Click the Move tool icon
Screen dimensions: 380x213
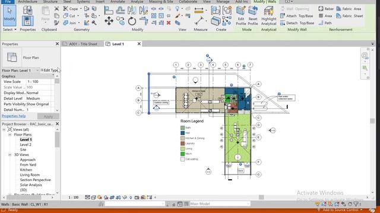[x=109, y=21]
